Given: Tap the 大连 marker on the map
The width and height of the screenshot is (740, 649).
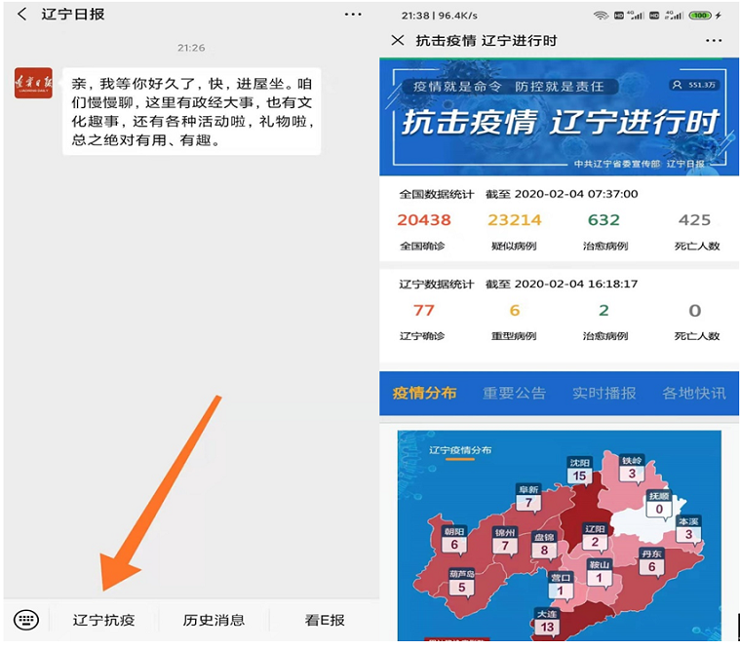Looking at the screenshot, I should (x=546, y=622).
